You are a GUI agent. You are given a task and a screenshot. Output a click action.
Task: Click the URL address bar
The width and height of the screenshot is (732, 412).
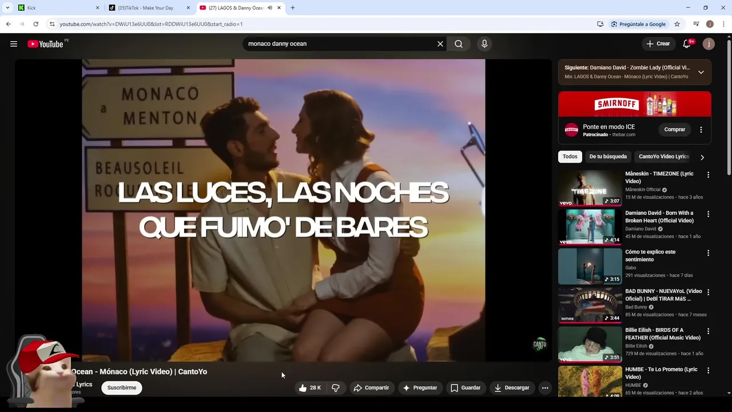click(320, 24)
